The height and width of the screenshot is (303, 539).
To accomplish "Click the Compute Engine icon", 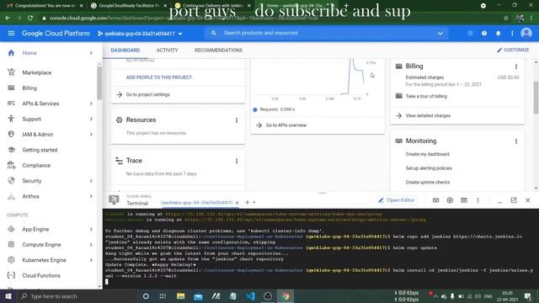I will coord(11,245).
